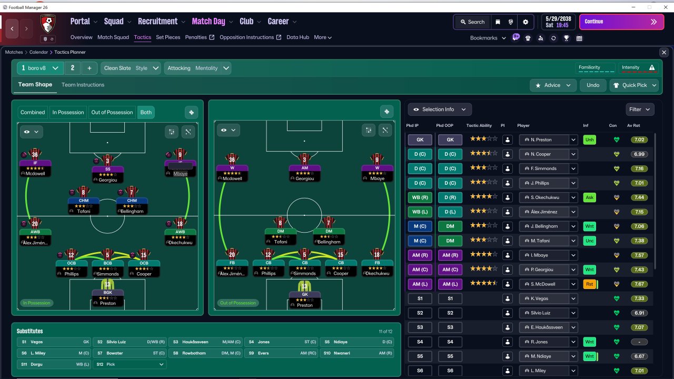Open the Squad menu
This screenshot has height=379, width=674.
(117, 22)
